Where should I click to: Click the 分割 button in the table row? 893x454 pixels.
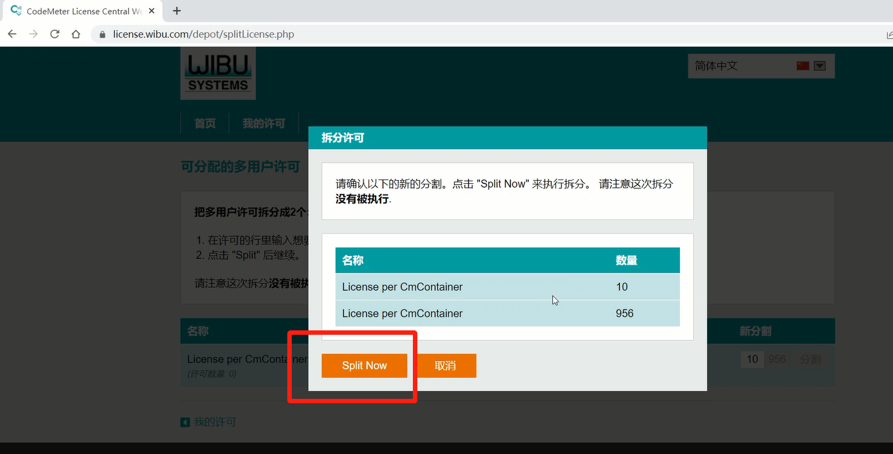coord(811,360)
